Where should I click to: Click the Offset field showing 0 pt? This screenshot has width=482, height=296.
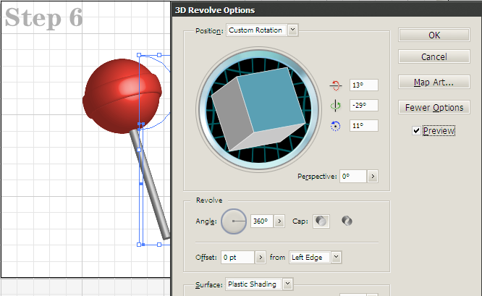pos(237,257)
